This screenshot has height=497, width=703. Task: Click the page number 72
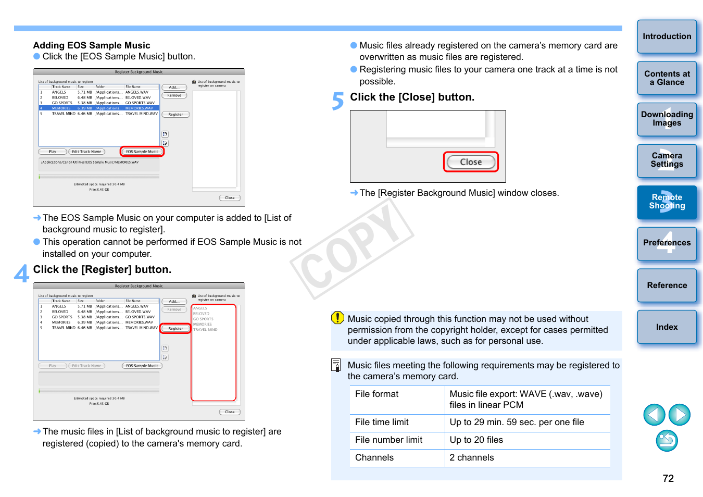(668, 478)
